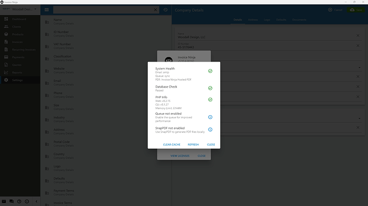This screenshot has width=368, height=206.
Task: Click the Reports chart icon
Action: [x=6, y=72]
